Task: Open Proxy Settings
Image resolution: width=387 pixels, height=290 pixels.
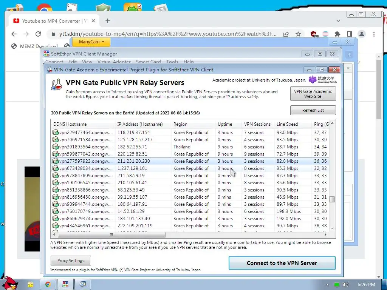Action: tap(71, 261)
